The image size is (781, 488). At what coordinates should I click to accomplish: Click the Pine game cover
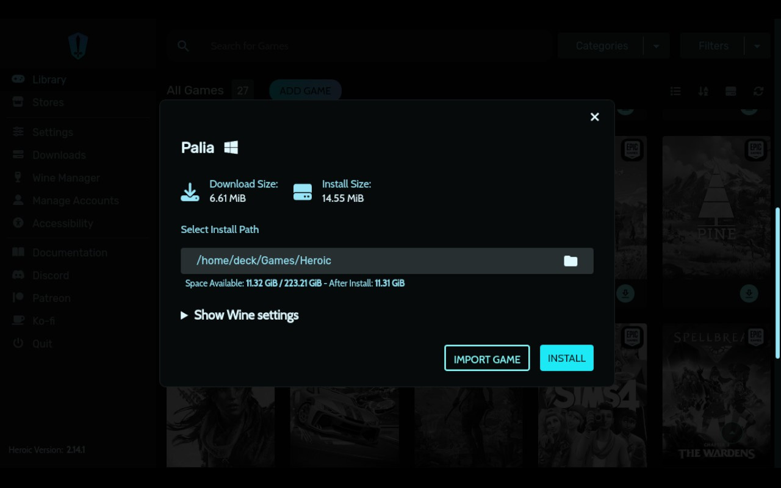point(716,207)
